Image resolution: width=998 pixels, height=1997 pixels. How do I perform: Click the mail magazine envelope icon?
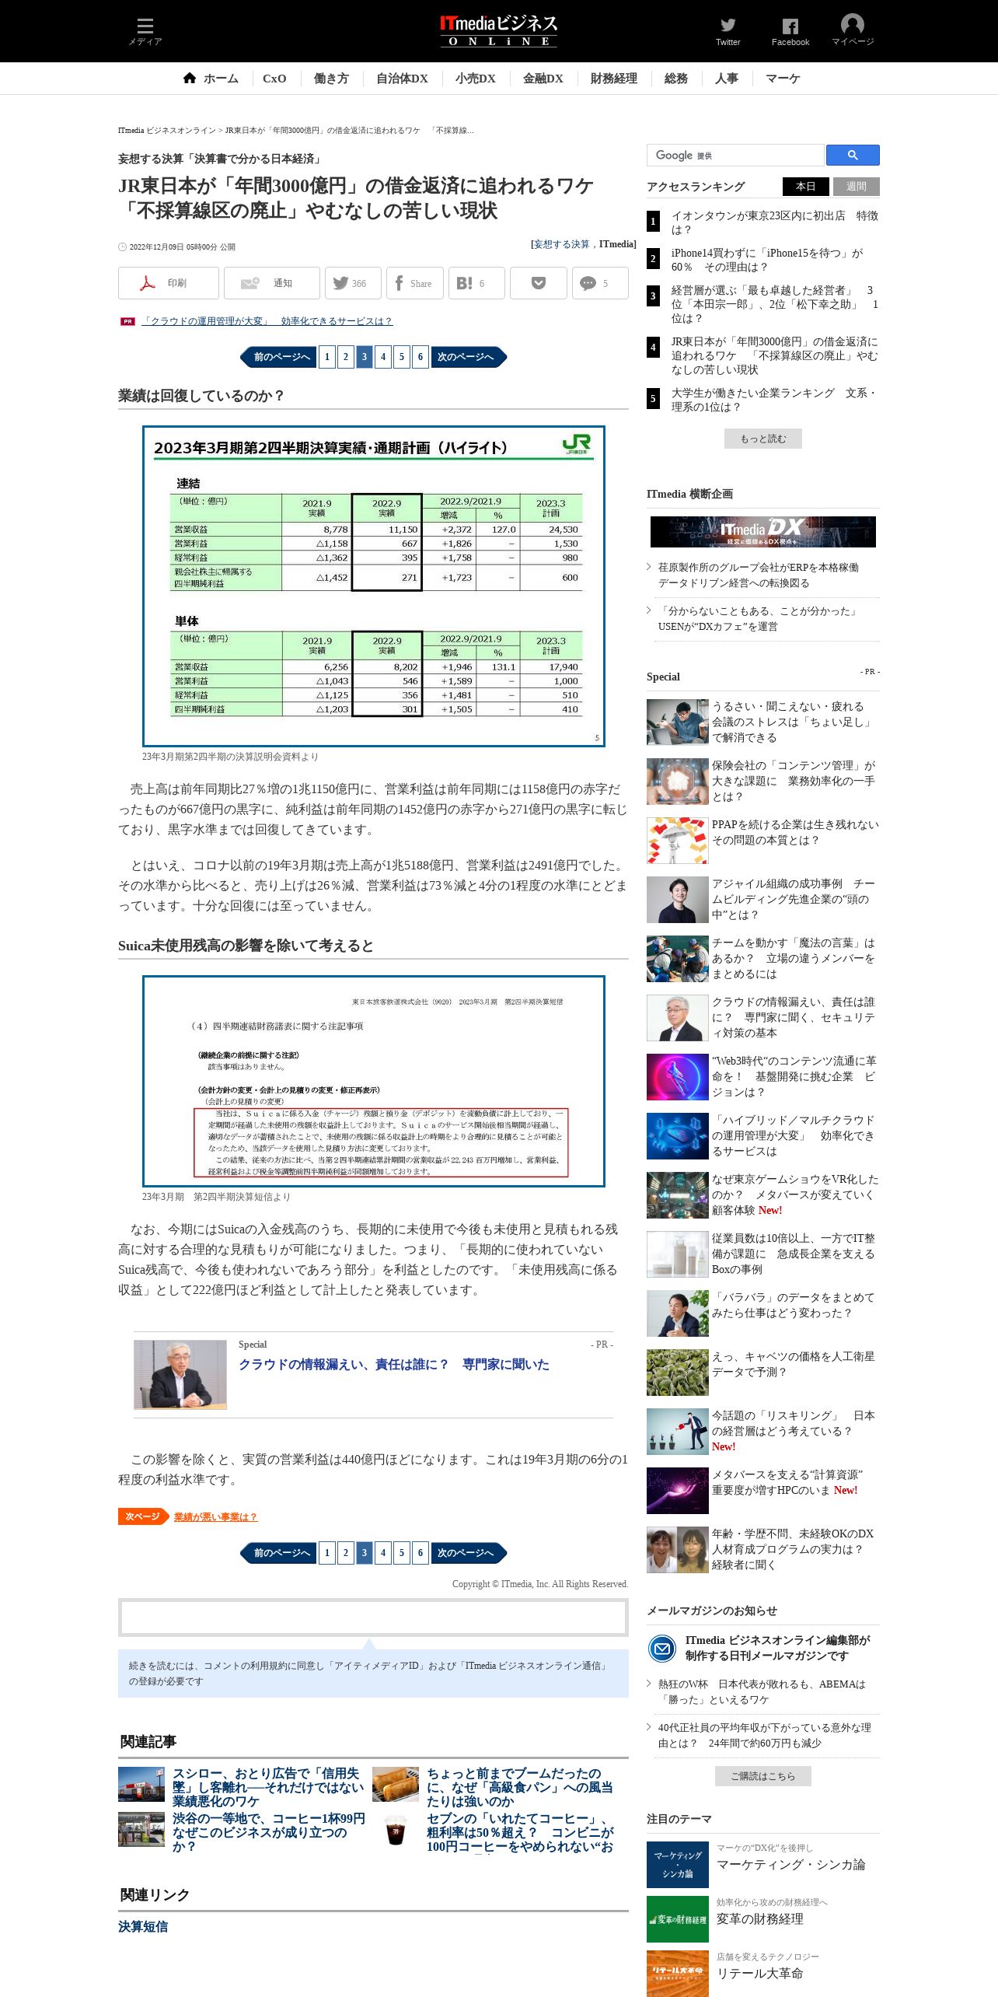[661, 1648]
